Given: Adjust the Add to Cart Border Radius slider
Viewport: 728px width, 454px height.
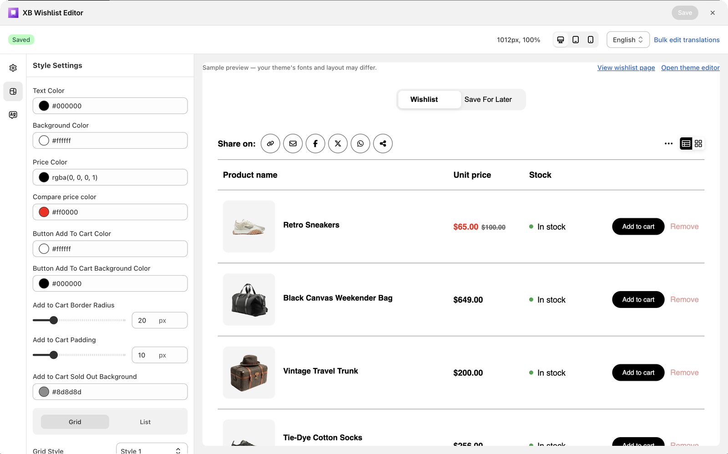Looking at the screenshot, I should click(x=54, y=320).
